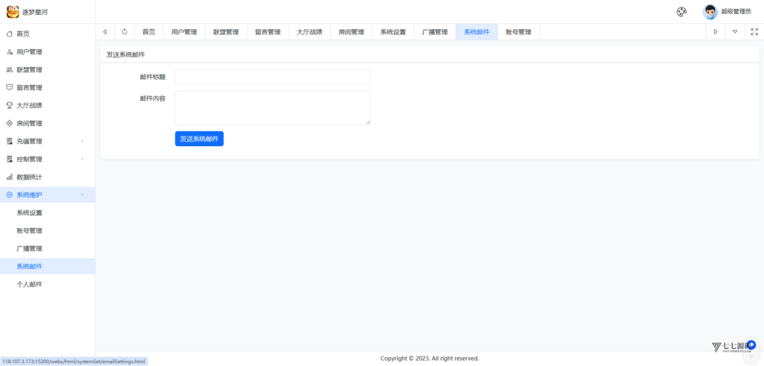
Task: Open the theme palette icon
Action: pos(682,12)
